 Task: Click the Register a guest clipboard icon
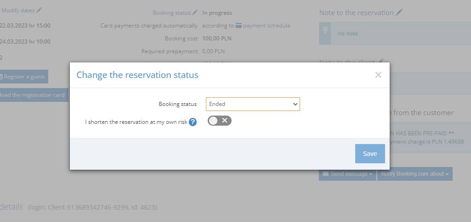tap(1, 77)
